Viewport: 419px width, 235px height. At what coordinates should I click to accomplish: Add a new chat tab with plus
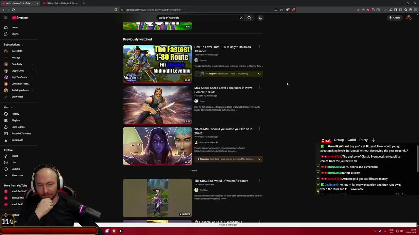[373, 140]
